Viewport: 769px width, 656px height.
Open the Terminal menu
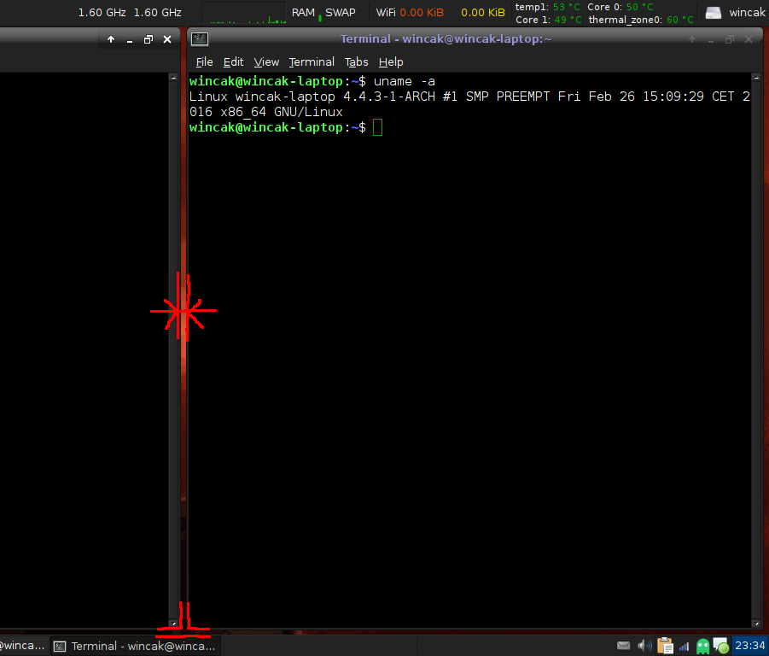tap(312, 61)
